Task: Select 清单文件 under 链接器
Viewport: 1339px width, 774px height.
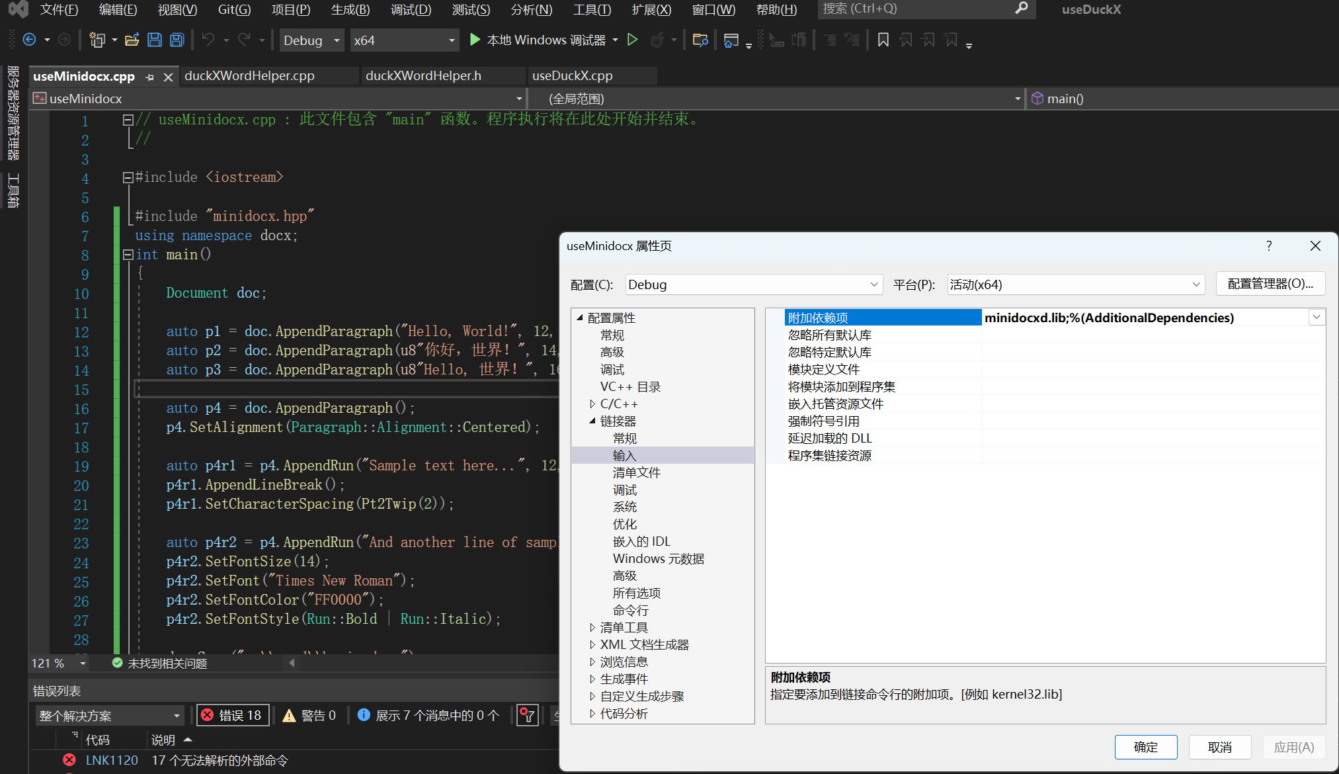Action: 637,472
